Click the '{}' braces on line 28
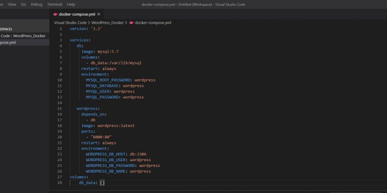 pos(102,183)
